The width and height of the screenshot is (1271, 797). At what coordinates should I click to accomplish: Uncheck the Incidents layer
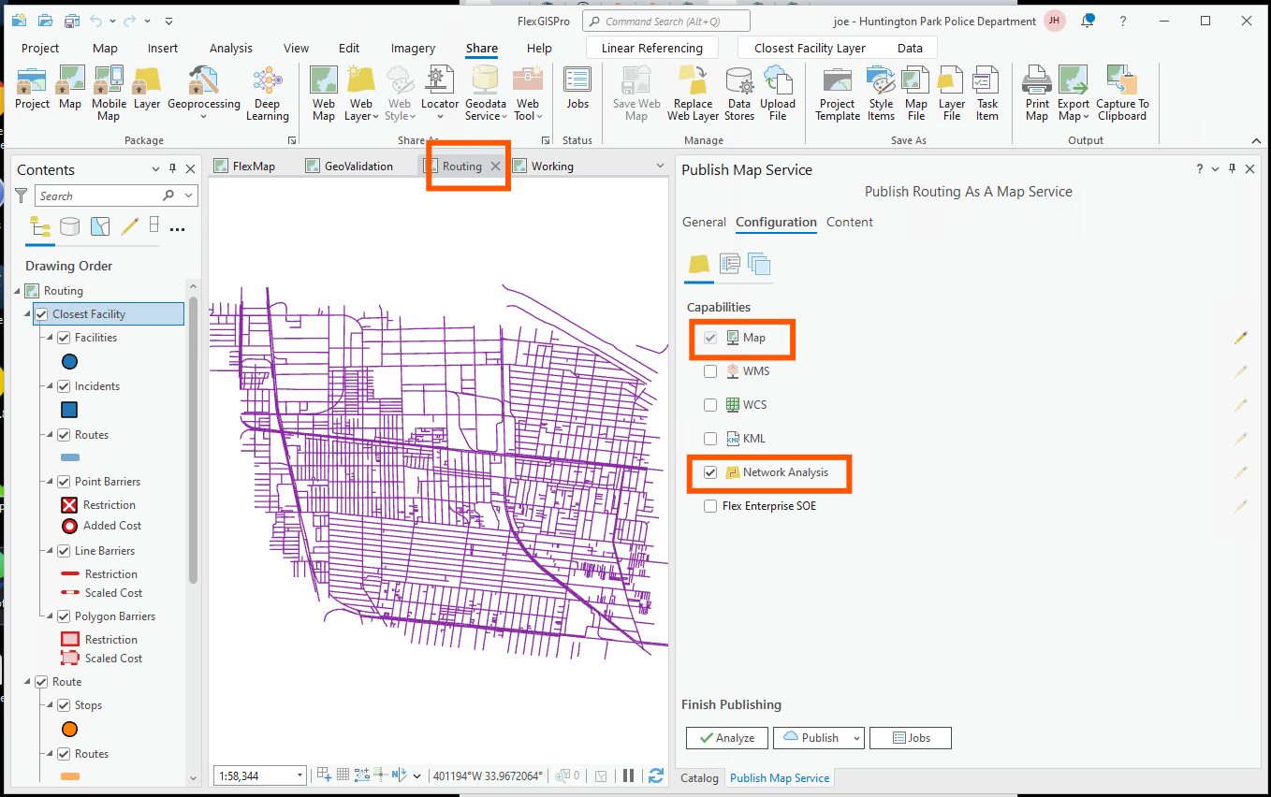pos(64,386)
